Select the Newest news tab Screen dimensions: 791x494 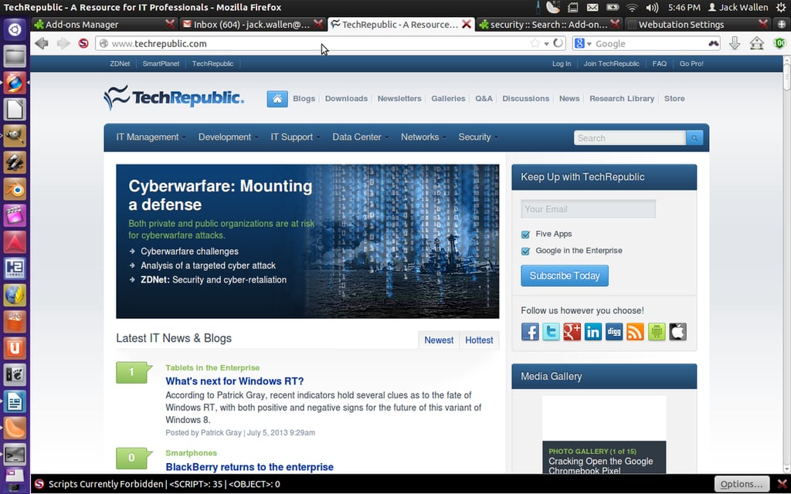(439, 340)
